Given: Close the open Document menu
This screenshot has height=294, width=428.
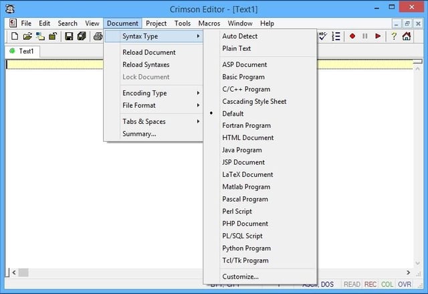Looking at the screenshot, I should (122, 23).
